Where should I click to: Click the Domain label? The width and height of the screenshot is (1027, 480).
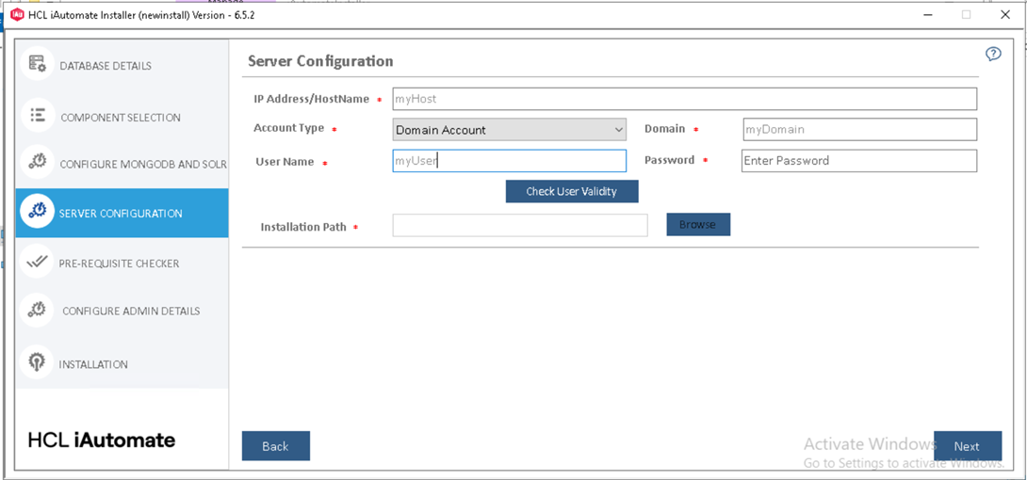(665, 129)
